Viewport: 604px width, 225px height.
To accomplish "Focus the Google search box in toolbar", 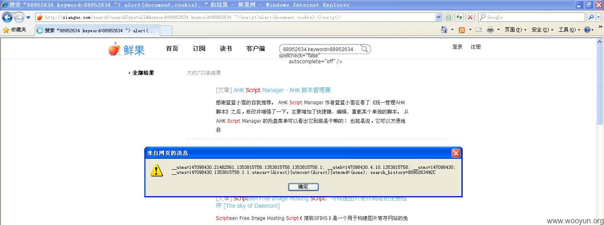I will pyautogui.click(x=531, y=17).
